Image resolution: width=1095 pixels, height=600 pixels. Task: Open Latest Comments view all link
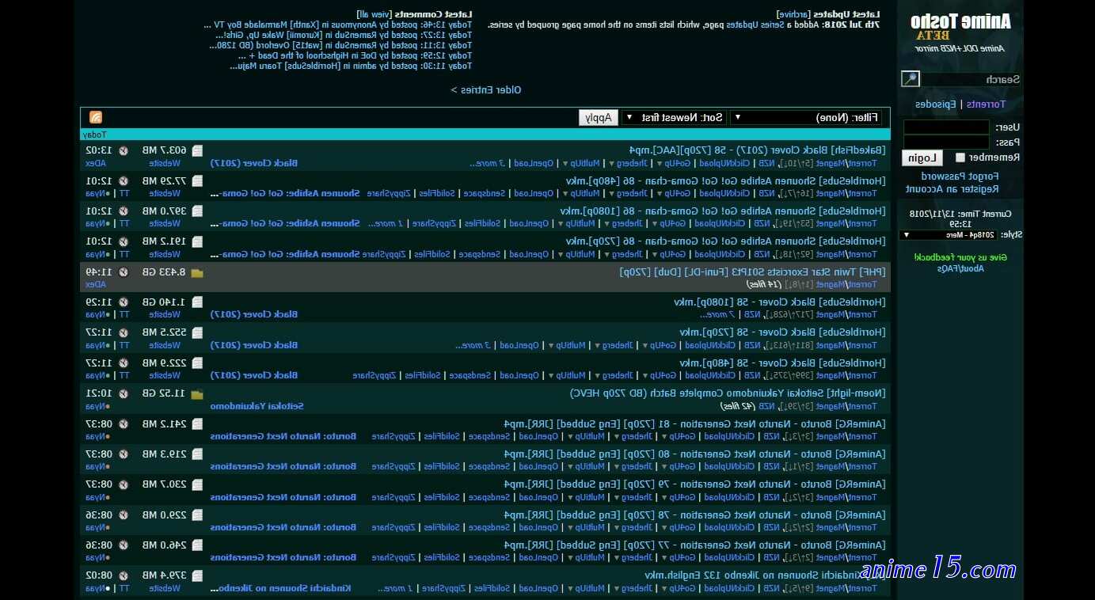click(375, 14)
